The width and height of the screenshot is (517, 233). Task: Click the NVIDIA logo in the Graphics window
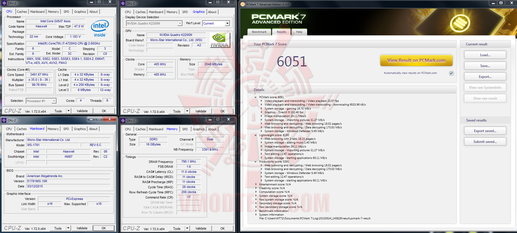coord(220,40)
